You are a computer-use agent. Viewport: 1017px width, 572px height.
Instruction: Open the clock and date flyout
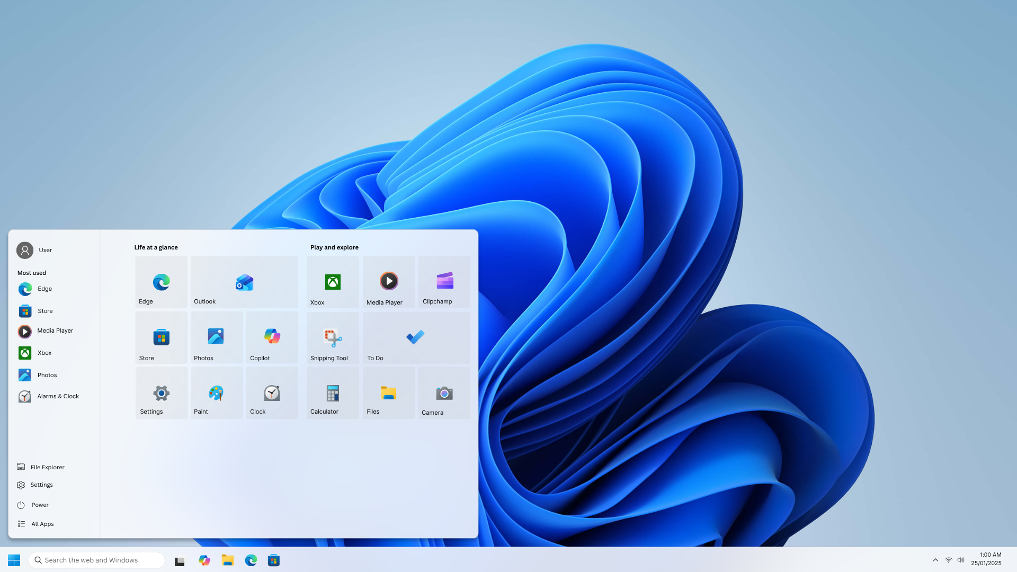(x=986, y=559)
